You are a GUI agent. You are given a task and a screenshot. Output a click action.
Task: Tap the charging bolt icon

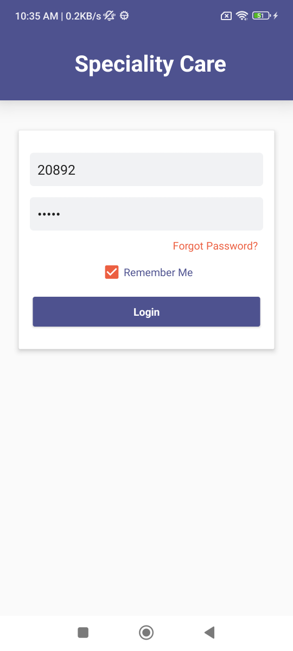pos(276,16)
